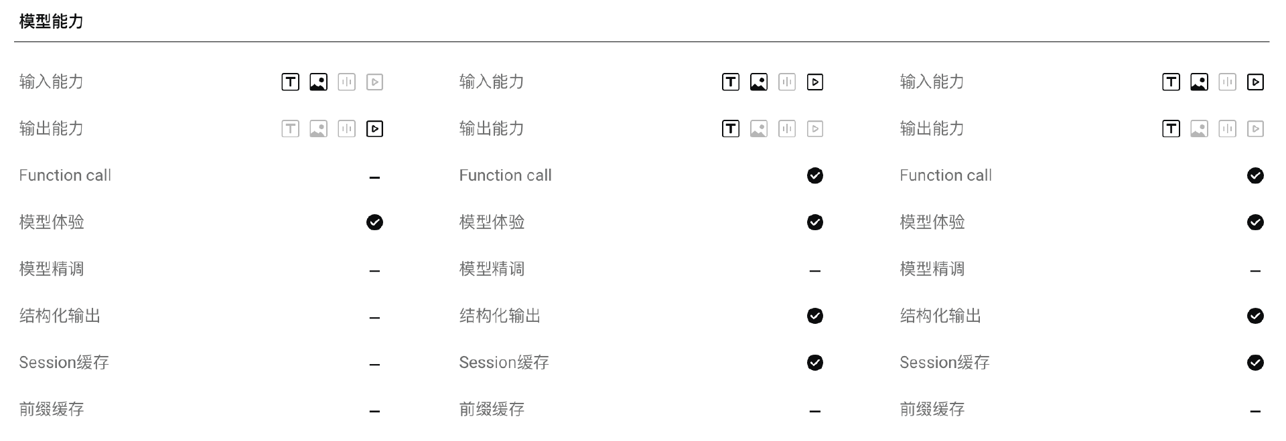Click Session缓存 checkmark in third column
This screenshot has width=1286, height=441.
click(1255, 363)
